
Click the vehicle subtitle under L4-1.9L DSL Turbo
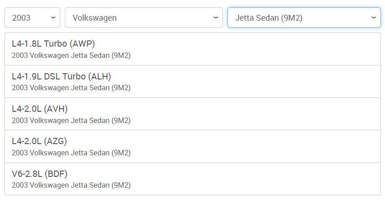(71, 88)
